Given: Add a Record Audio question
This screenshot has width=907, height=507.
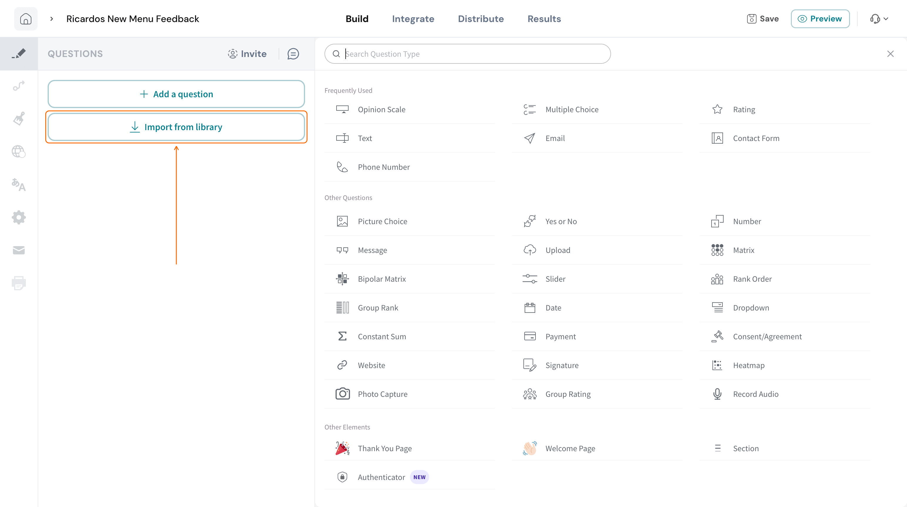Looking at the screenshot, I should tap(785, 394).
